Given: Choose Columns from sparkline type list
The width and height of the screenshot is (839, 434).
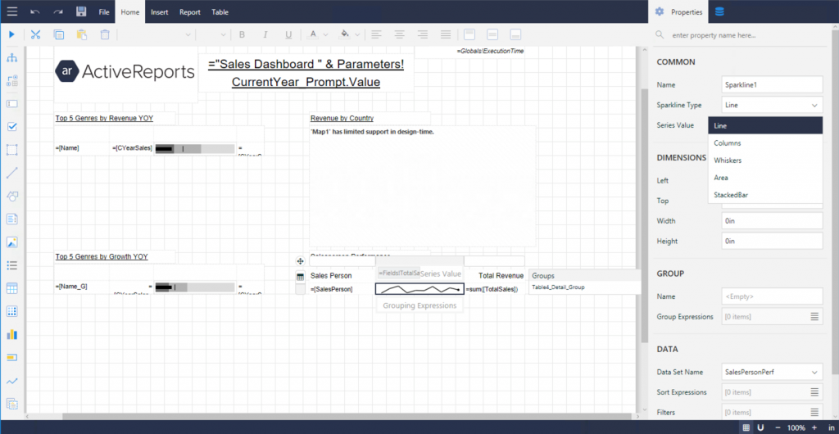Looking at the screenshot, I should (728, 143).
